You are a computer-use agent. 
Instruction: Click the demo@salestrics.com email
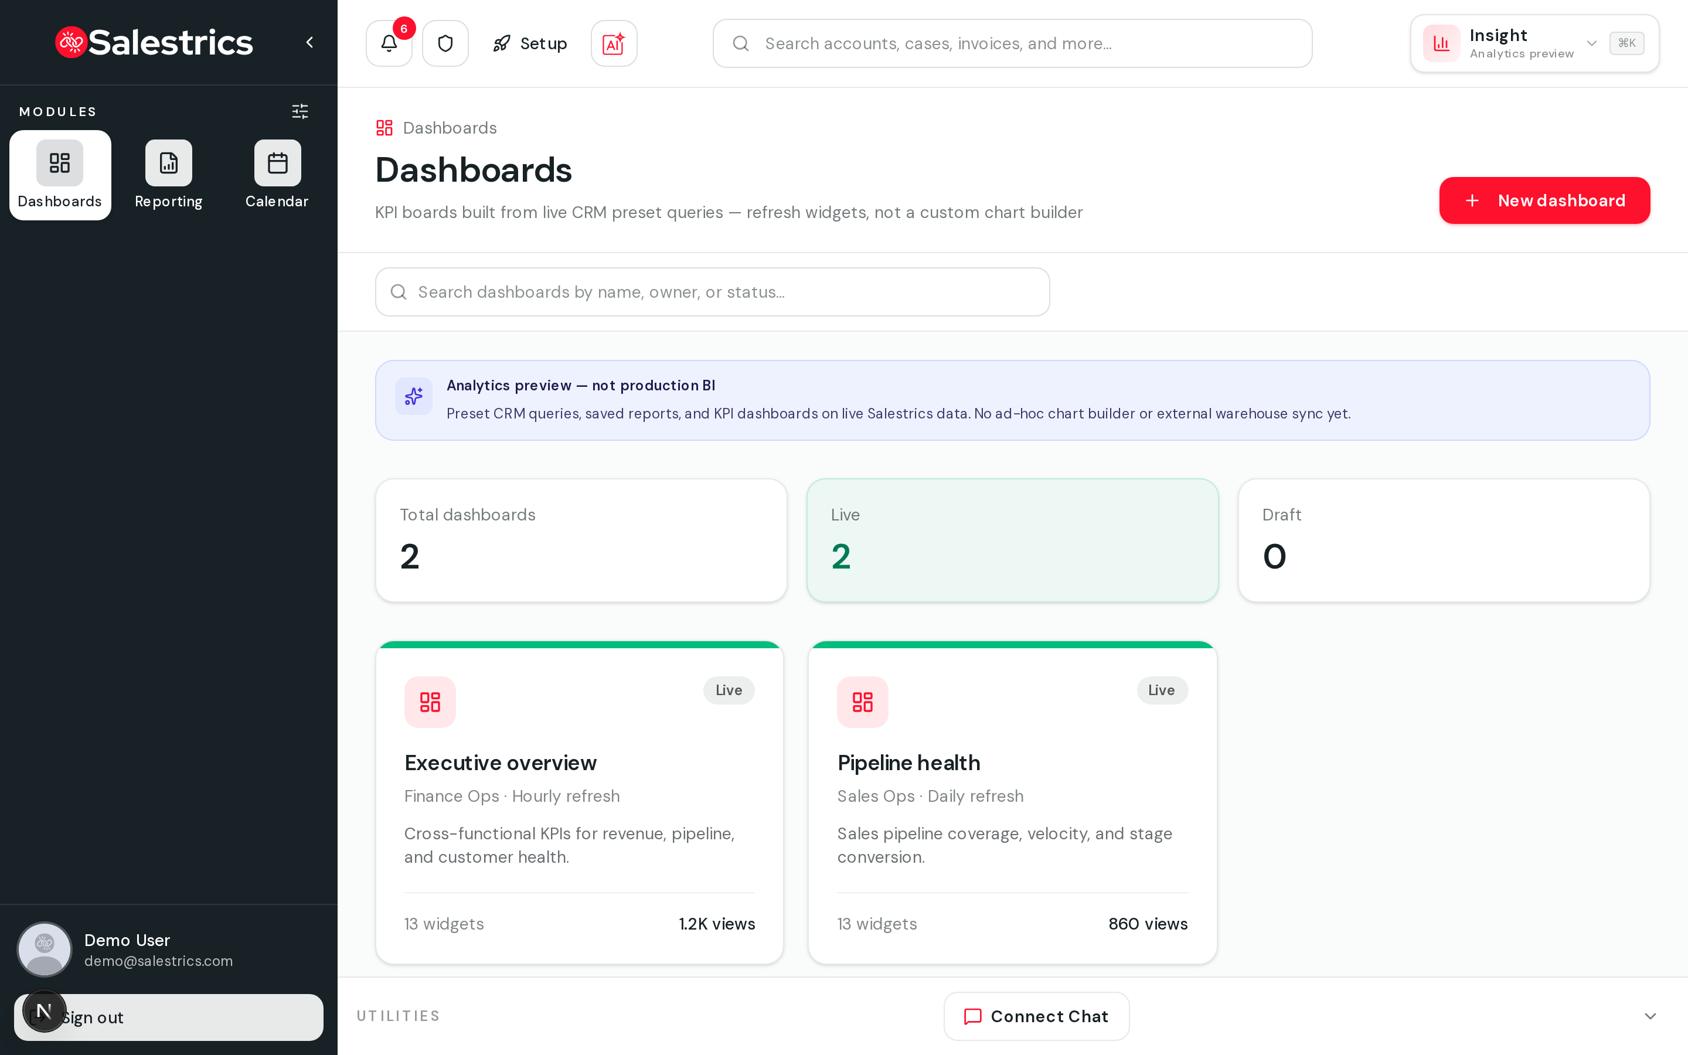coord(158,961)
